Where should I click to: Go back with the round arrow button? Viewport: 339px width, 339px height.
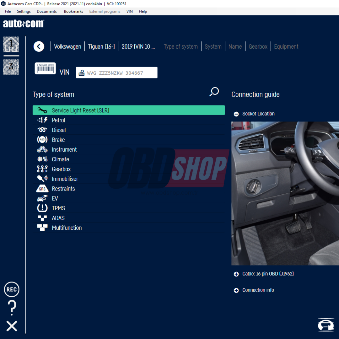[39, 46]
